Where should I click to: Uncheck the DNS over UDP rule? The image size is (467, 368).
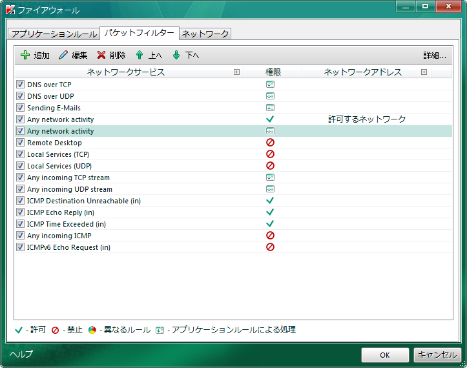click(x=20, y=96)
